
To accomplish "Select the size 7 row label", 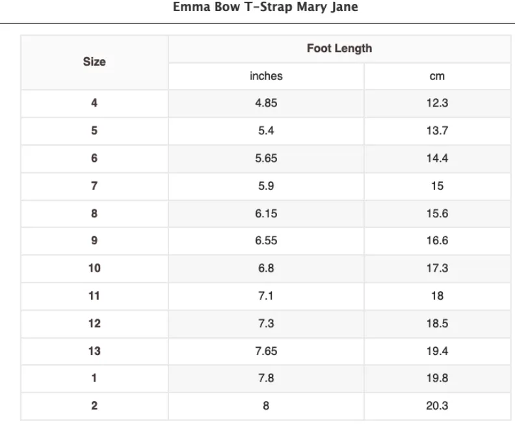I will point(94,186).
